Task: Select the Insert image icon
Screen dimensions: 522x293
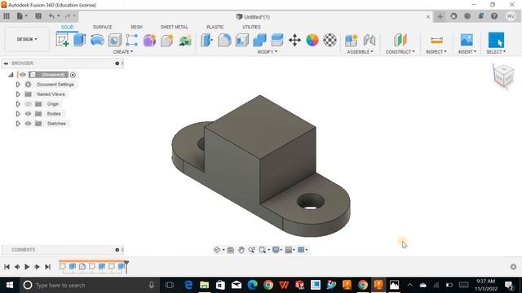Action: [467, 40]
